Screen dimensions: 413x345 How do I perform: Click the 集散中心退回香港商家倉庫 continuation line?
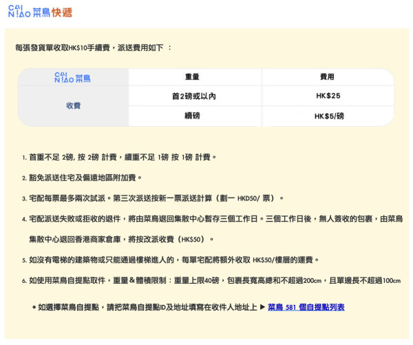tap(121, 240)
